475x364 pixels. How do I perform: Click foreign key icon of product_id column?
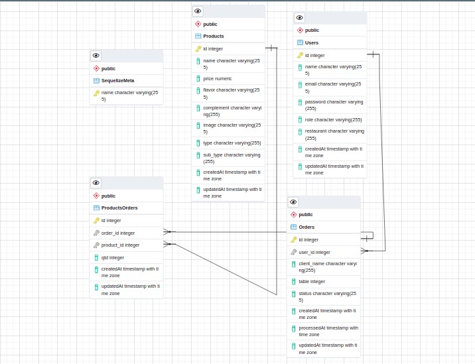96,245
